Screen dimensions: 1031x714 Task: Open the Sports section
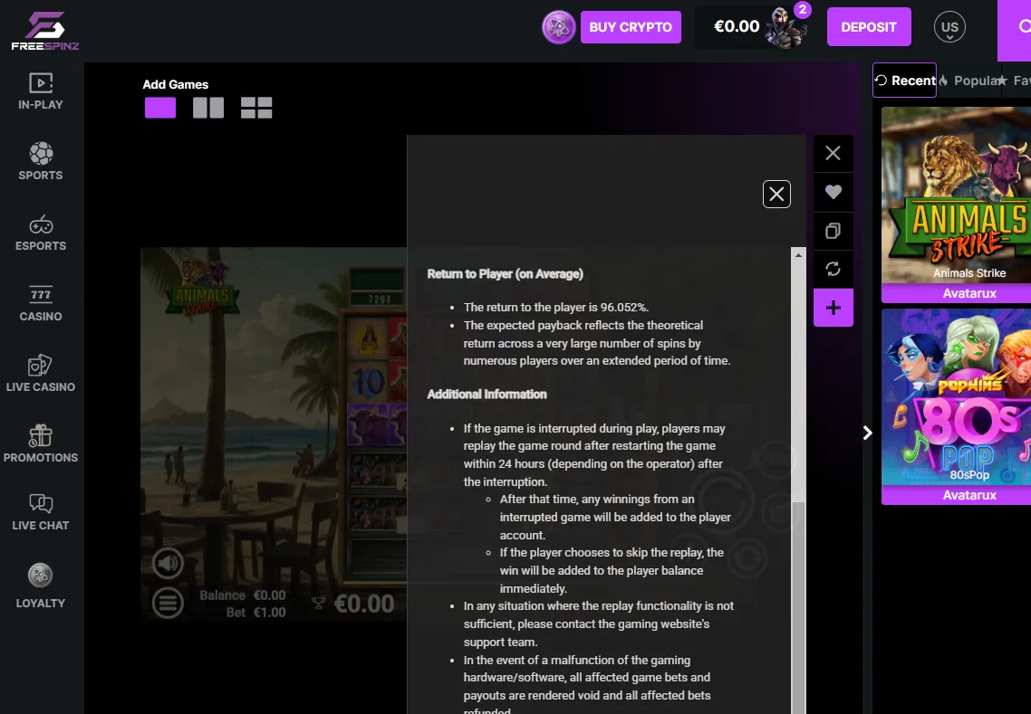pos(41,162)
